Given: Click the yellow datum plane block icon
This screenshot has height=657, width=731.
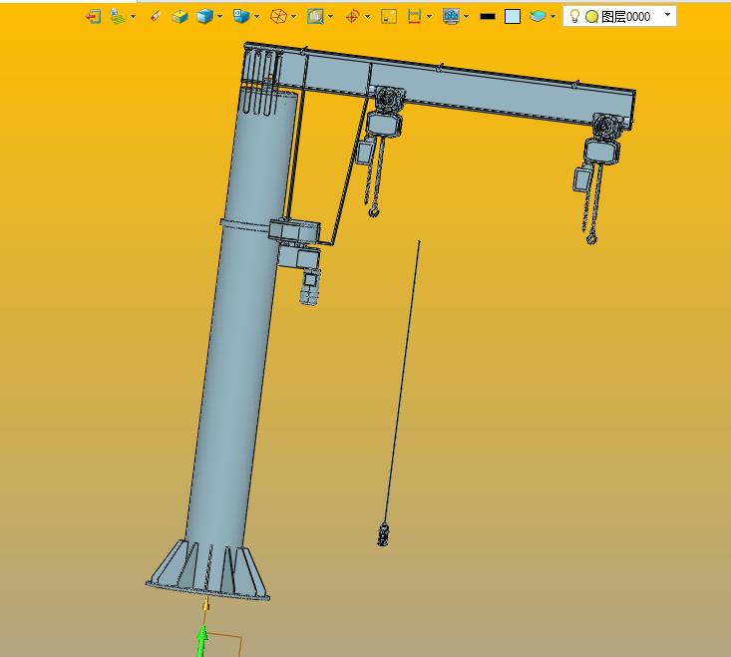Looking at the screenshot, I should (180, 17).
